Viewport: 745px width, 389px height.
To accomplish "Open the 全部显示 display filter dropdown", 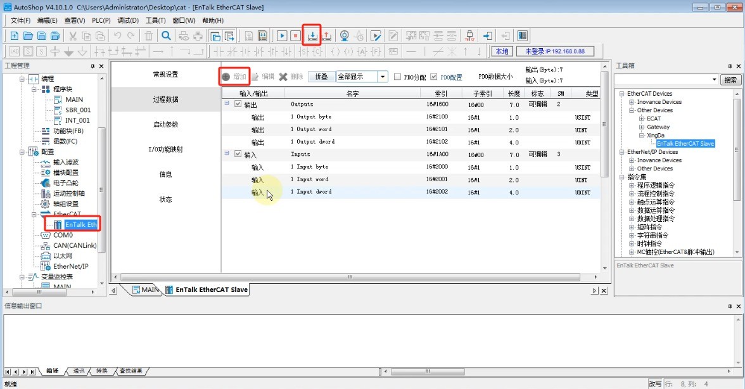I will click(x=383, y=77).
